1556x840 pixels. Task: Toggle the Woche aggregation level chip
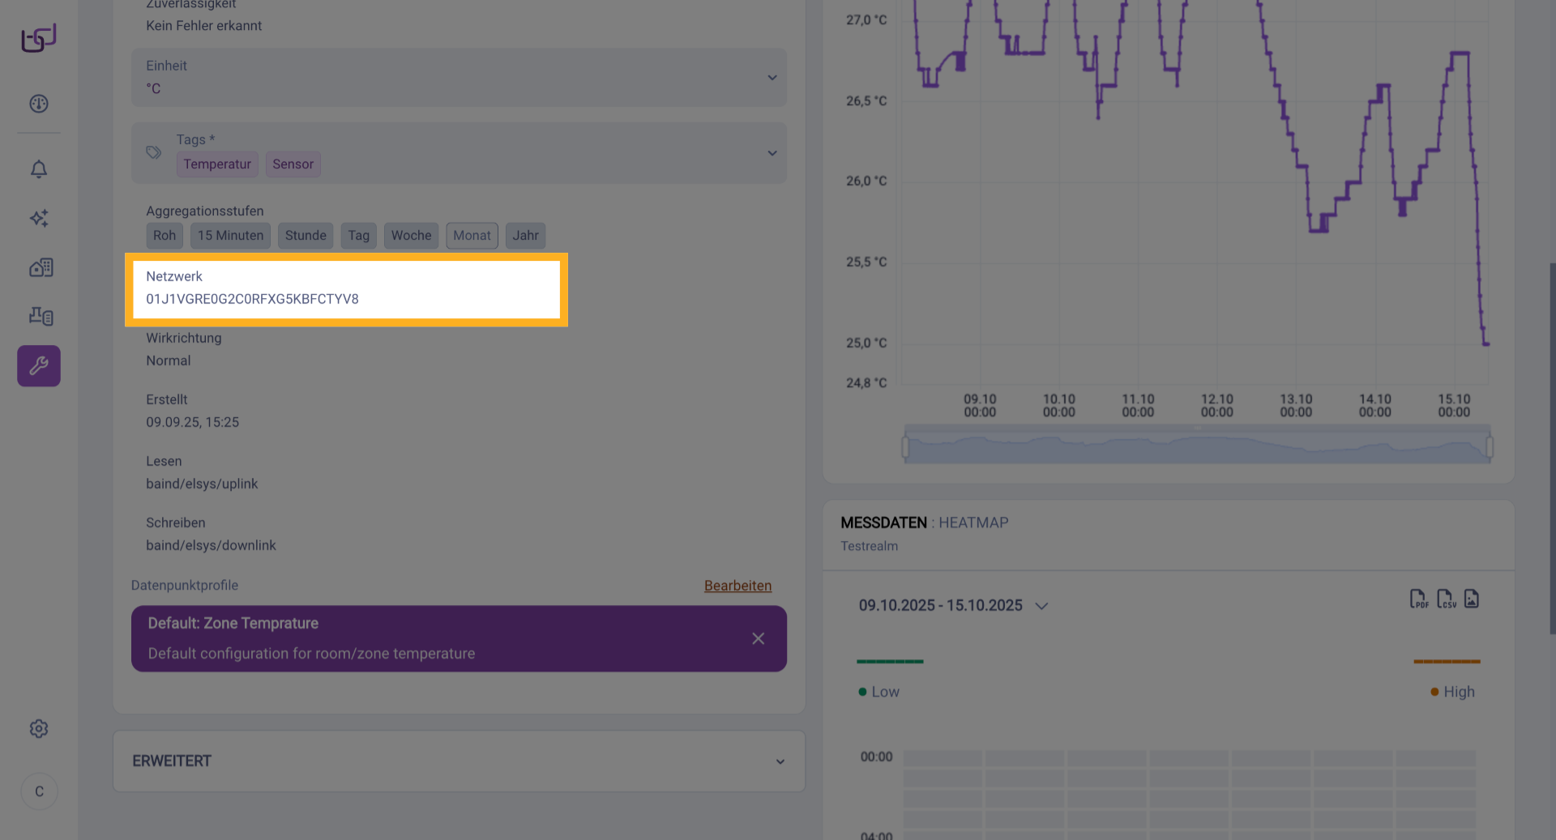411,236
